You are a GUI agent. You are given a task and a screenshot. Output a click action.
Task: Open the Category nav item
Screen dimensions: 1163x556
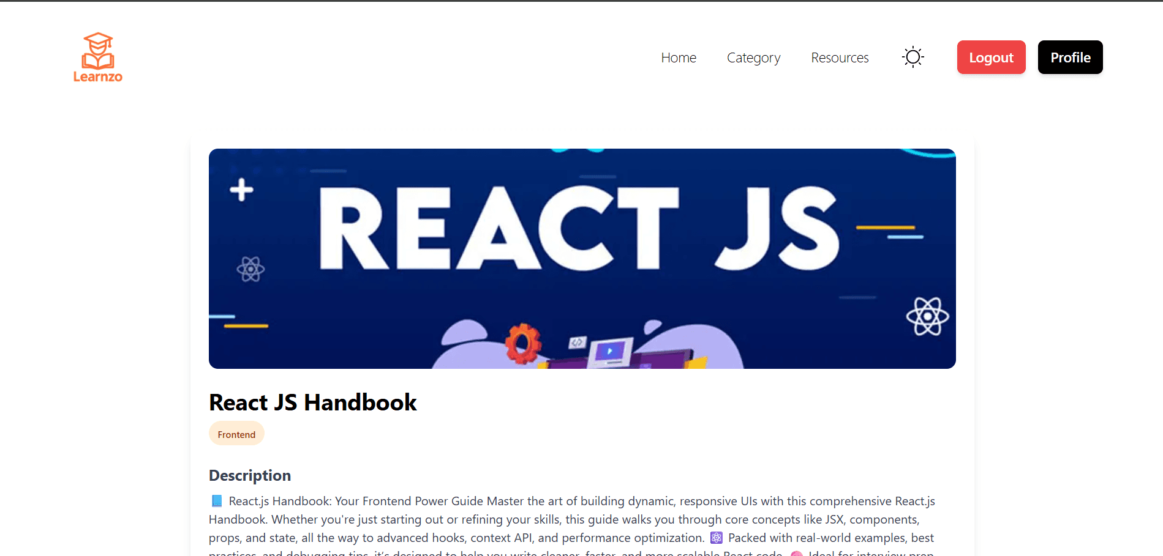point(753,57)
